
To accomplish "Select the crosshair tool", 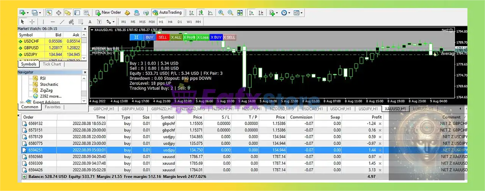I will 32,22.
